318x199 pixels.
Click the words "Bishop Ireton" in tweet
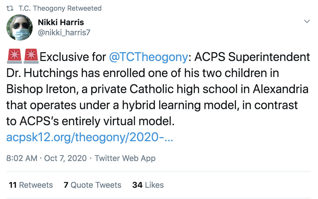point(41,89)
